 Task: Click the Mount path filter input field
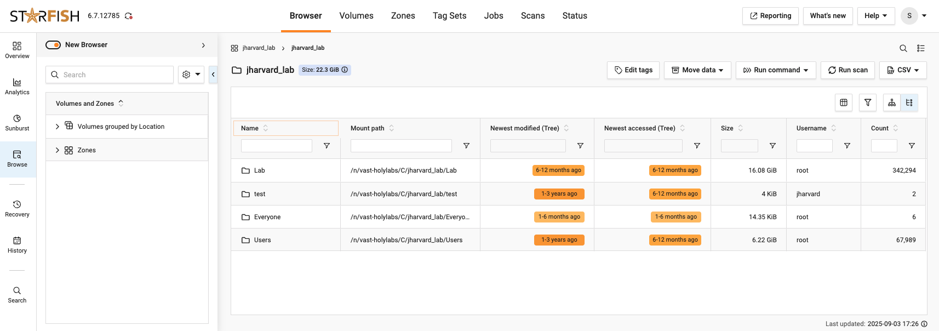pos(401,146)
